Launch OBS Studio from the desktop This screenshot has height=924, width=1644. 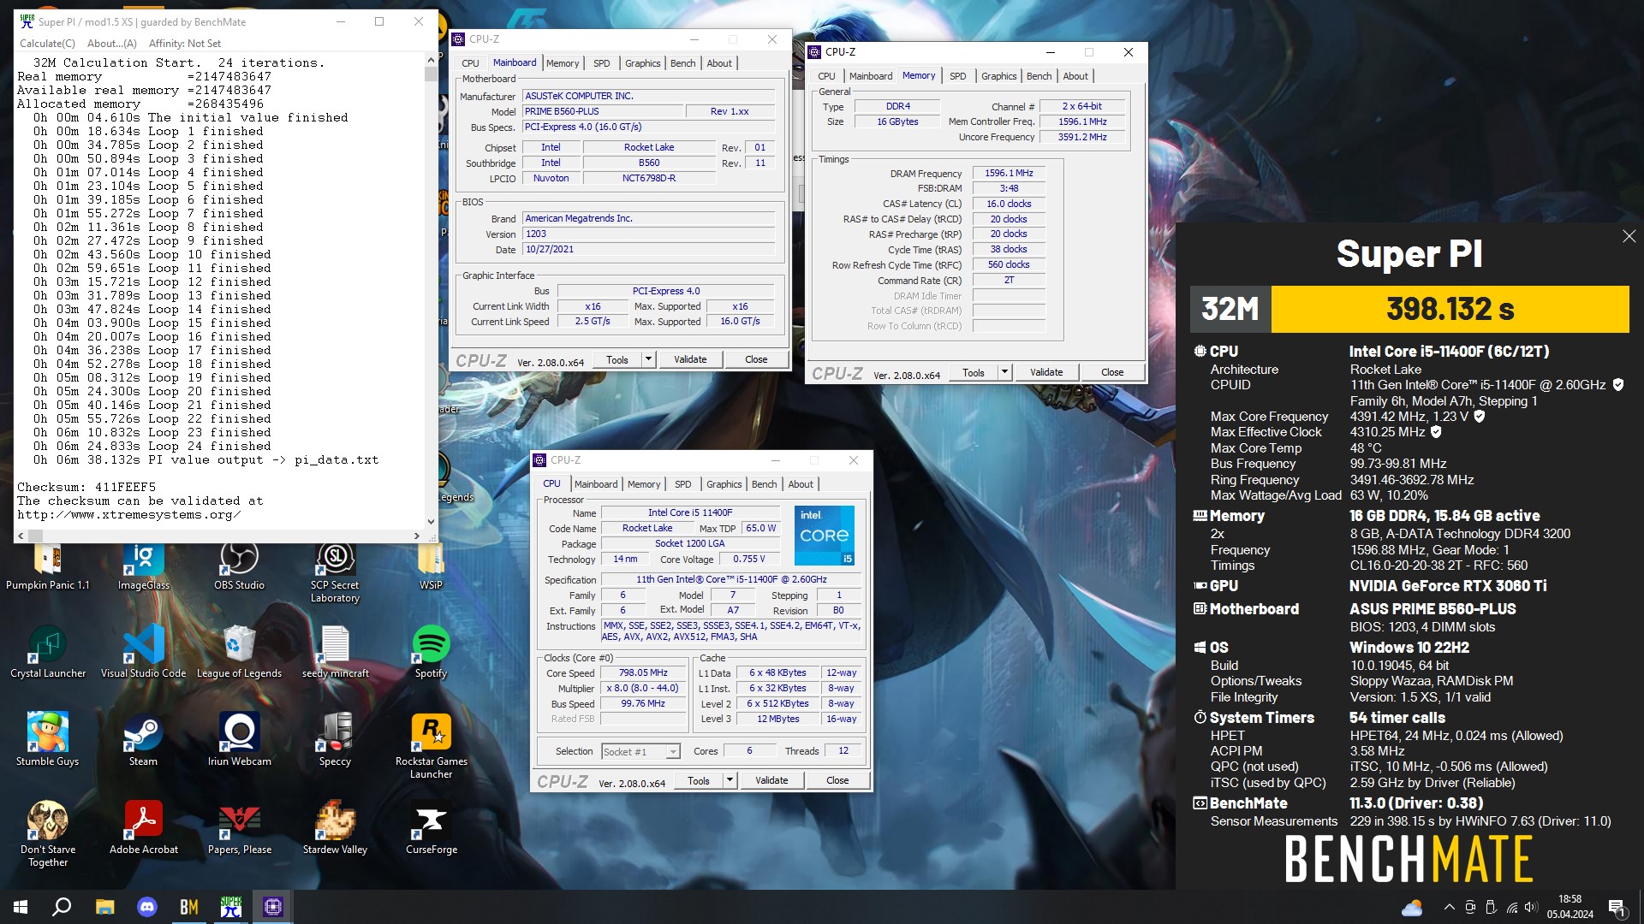(x=239, y=566)
